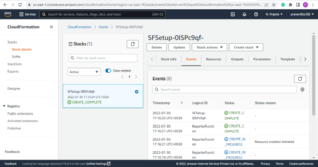Viewport: 318px width, 167px height.
Task: Open StackSets in side navigation
Action: [15, 64]
